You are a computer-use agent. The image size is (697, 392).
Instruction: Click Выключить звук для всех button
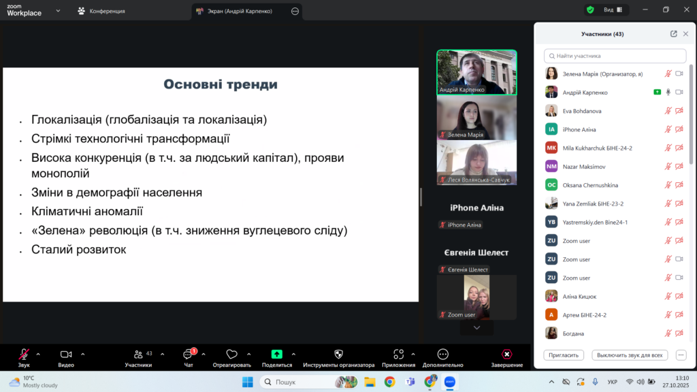point(630,355)
